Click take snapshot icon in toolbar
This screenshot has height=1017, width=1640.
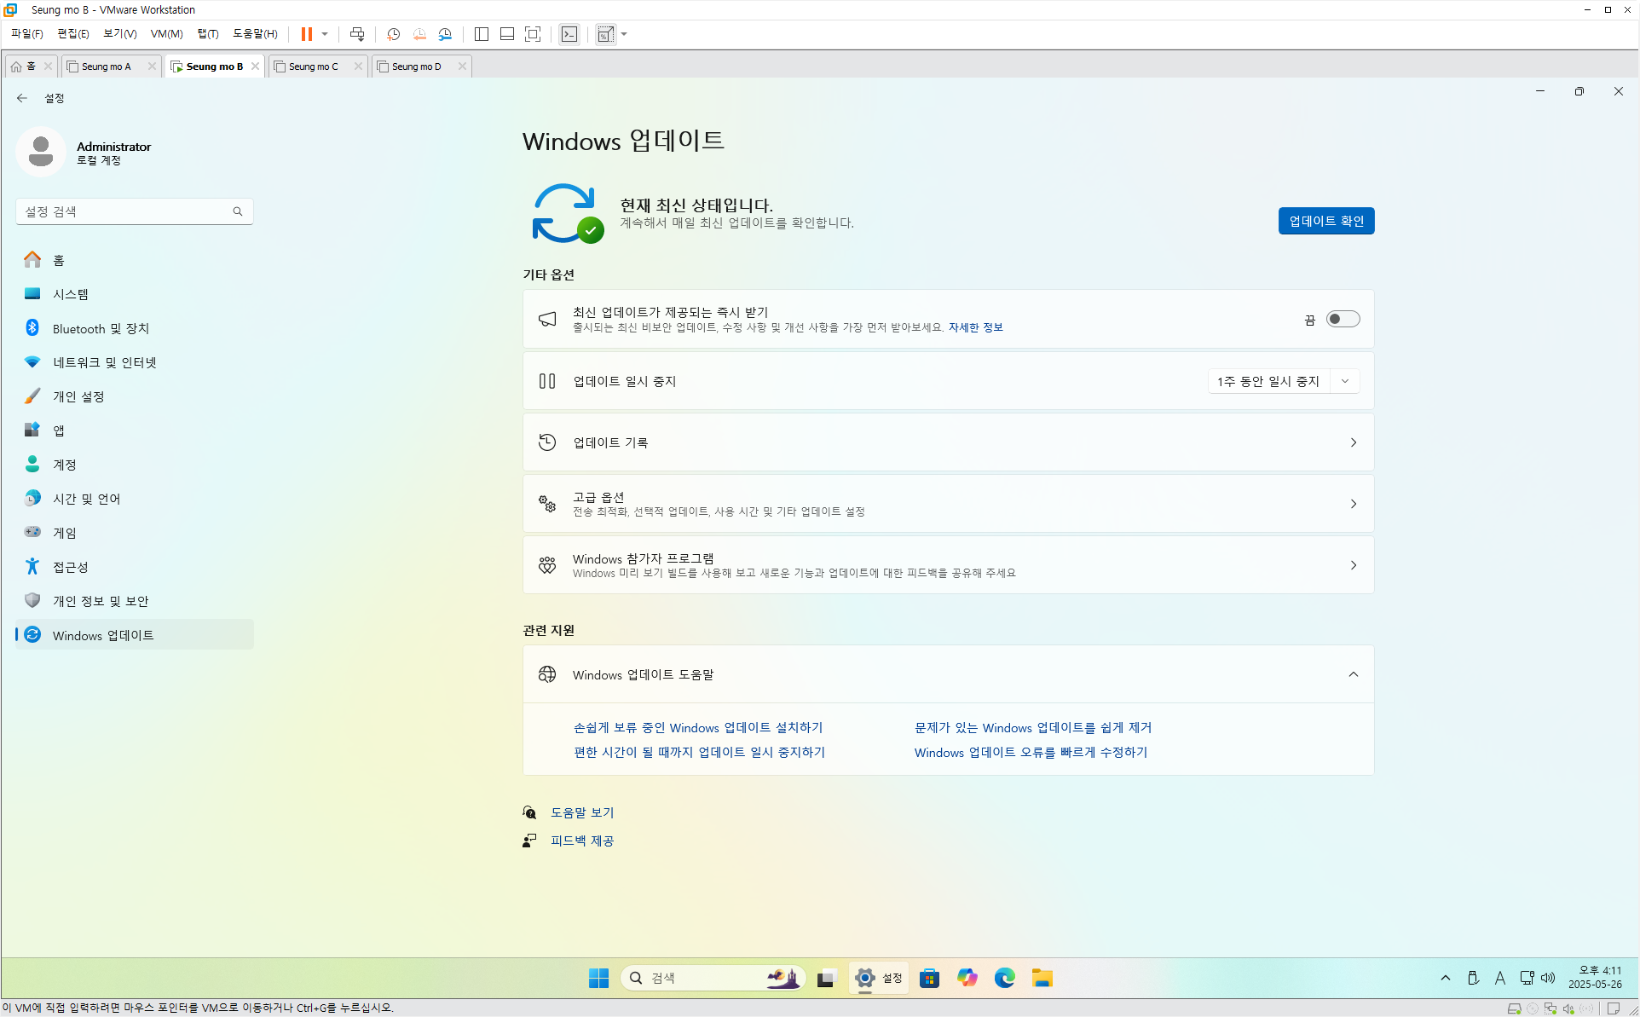393,34
